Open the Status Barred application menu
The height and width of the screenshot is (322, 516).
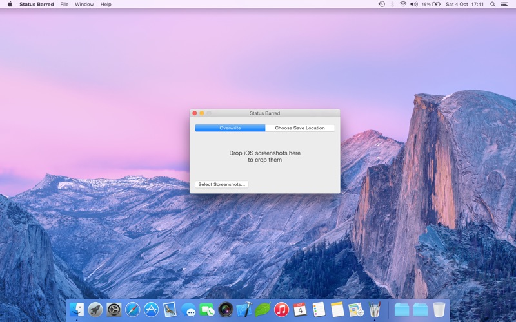(37, 5)
